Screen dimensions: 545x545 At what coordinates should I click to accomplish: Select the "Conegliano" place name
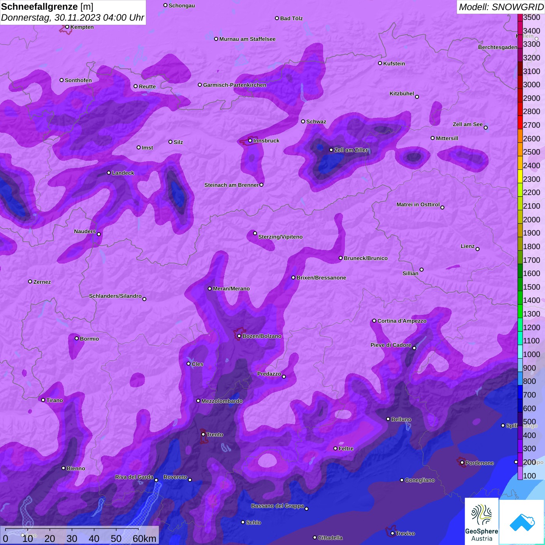(420, 480)
